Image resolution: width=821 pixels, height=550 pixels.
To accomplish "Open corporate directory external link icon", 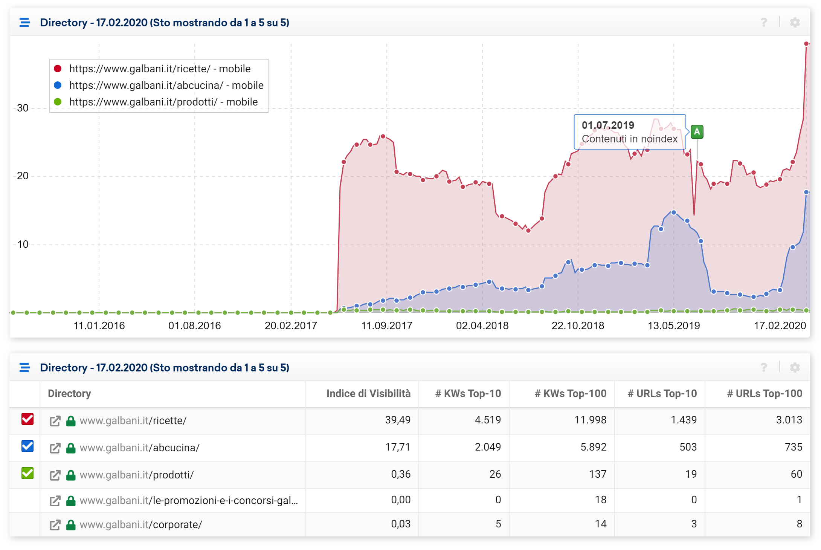I will coord(55,525).
